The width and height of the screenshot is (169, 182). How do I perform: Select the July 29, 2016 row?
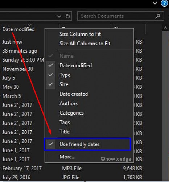16,177
